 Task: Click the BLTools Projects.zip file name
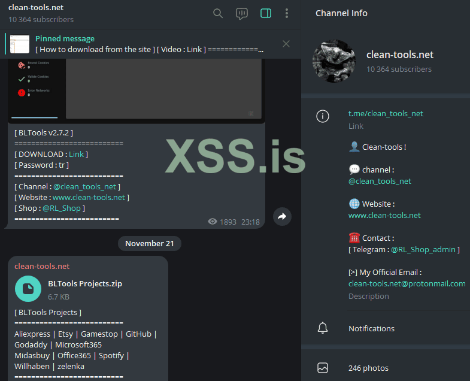(85, 284)
